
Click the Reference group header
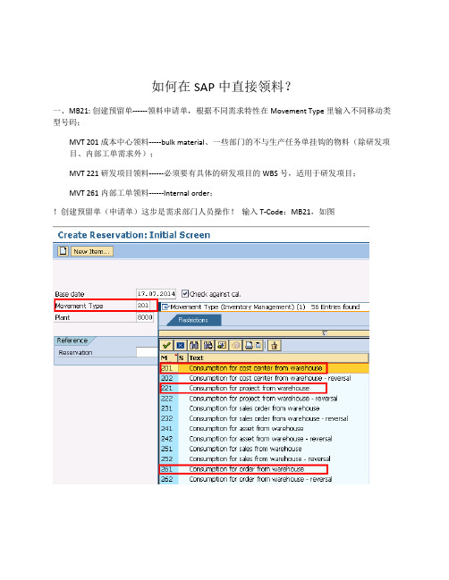tap(72, 340)
